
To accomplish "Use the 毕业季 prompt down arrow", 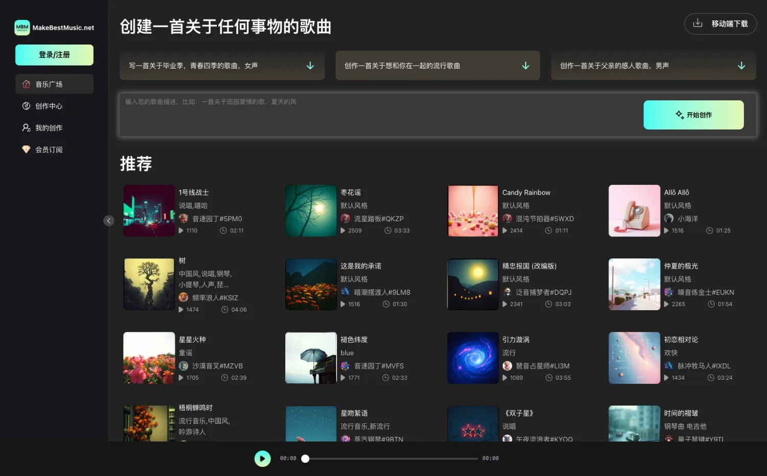I will coord(310,66).
